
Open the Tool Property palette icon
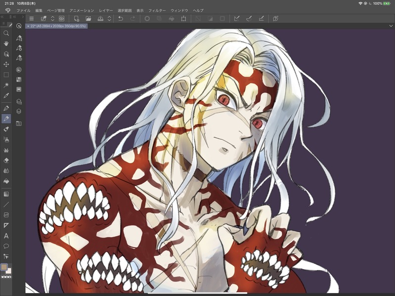19,48
